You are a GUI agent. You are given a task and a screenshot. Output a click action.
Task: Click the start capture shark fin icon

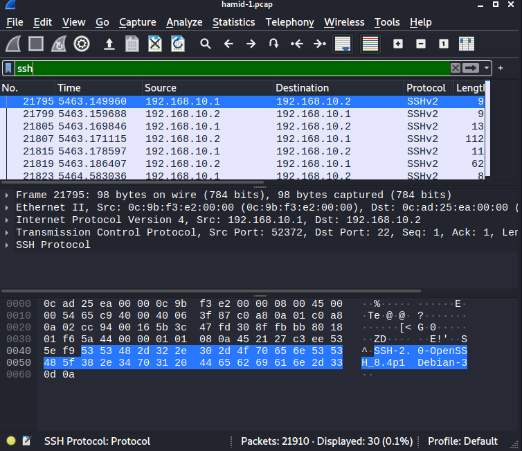click(x=14, y=44)
